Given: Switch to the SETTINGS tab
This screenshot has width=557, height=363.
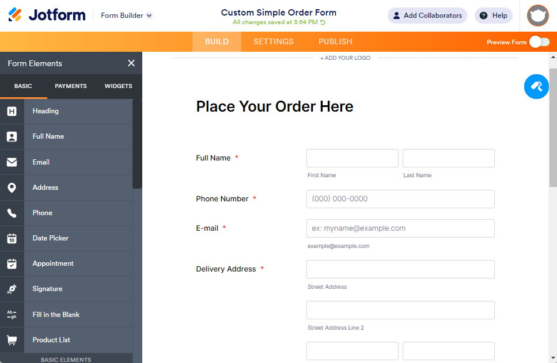Looking at the screenshot, I should [x=274, y=41].
